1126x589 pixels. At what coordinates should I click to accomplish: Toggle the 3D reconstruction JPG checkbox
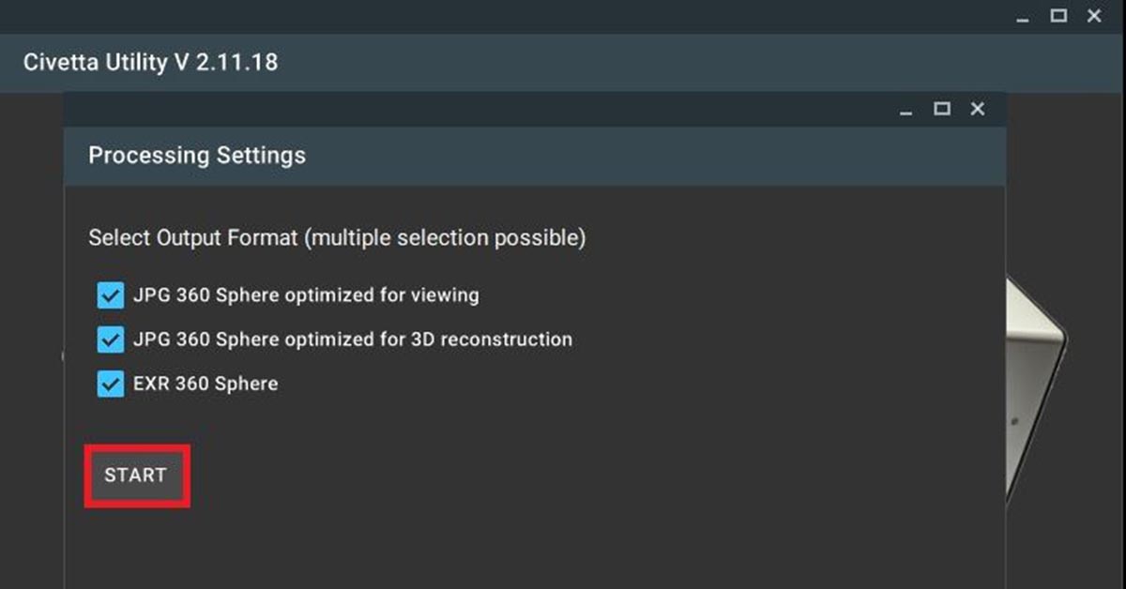tap(111, 340)
